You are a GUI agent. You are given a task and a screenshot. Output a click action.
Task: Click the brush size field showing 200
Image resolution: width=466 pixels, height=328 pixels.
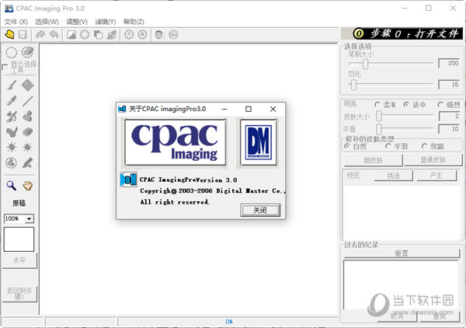tap(450, 63)
